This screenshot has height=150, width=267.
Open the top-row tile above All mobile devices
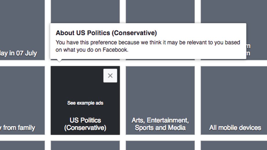tap(234, 12)
